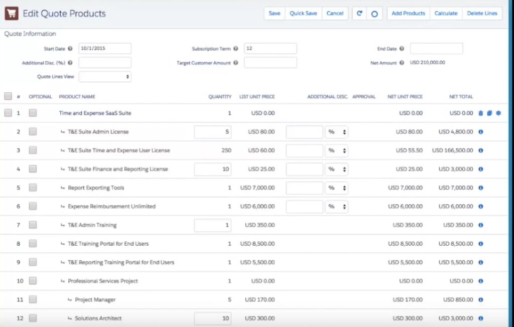Toggle the select-all checkbox in table header

(8, 96)
